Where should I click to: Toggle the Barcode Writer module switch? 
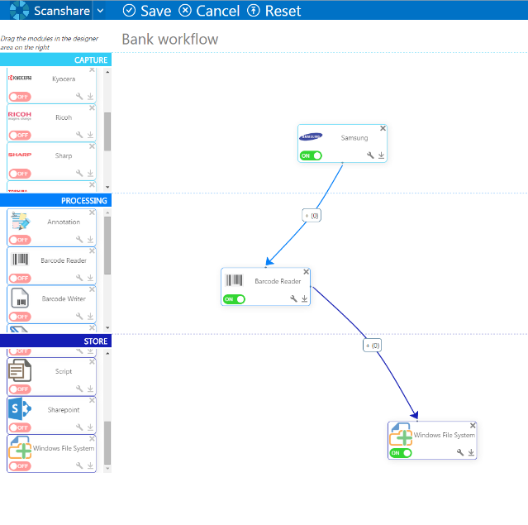(20, 317)
